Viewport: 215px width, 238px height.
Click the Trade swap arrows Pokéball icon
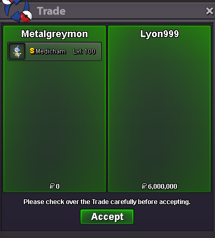coord(17,11)
